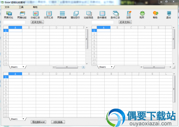This screenshot has height=127, width=179.
Task: Select row 5 header in left grid
Action: point(6,44)
